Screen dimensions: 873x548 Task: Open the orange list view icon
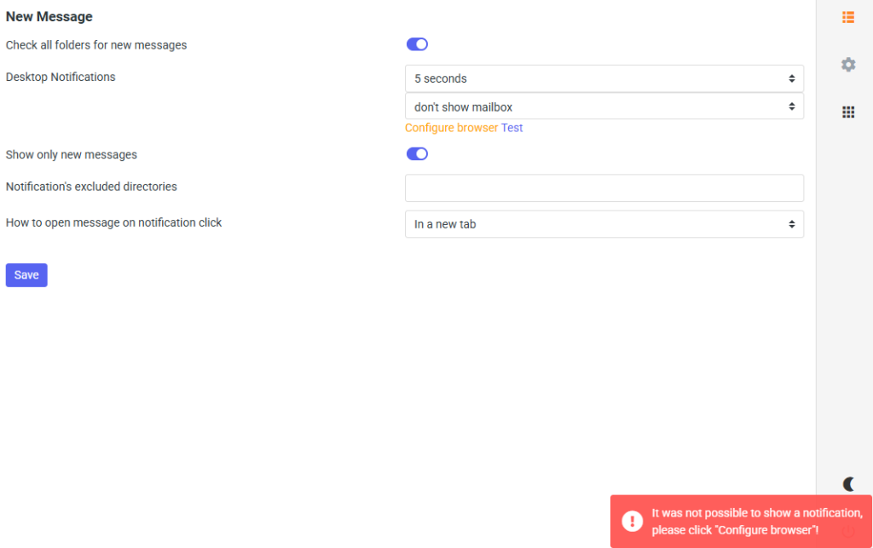point(848,17)
